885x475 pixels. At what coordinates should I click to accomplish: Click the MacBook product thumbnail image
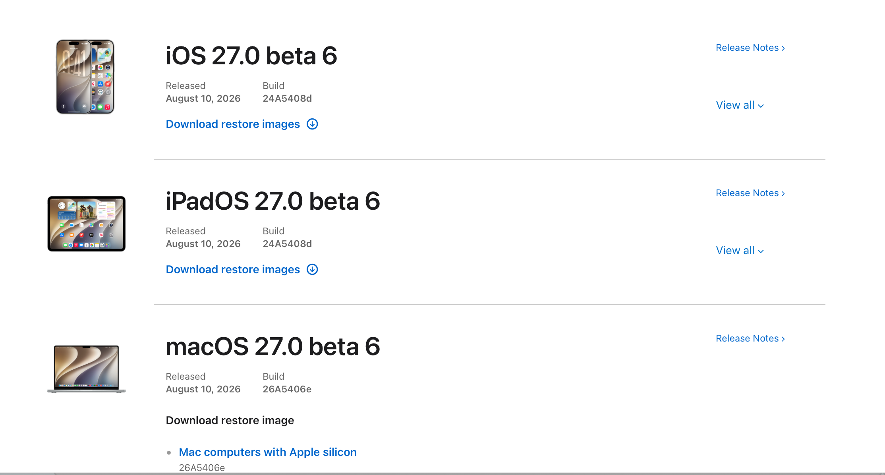(x=87, y=369)
